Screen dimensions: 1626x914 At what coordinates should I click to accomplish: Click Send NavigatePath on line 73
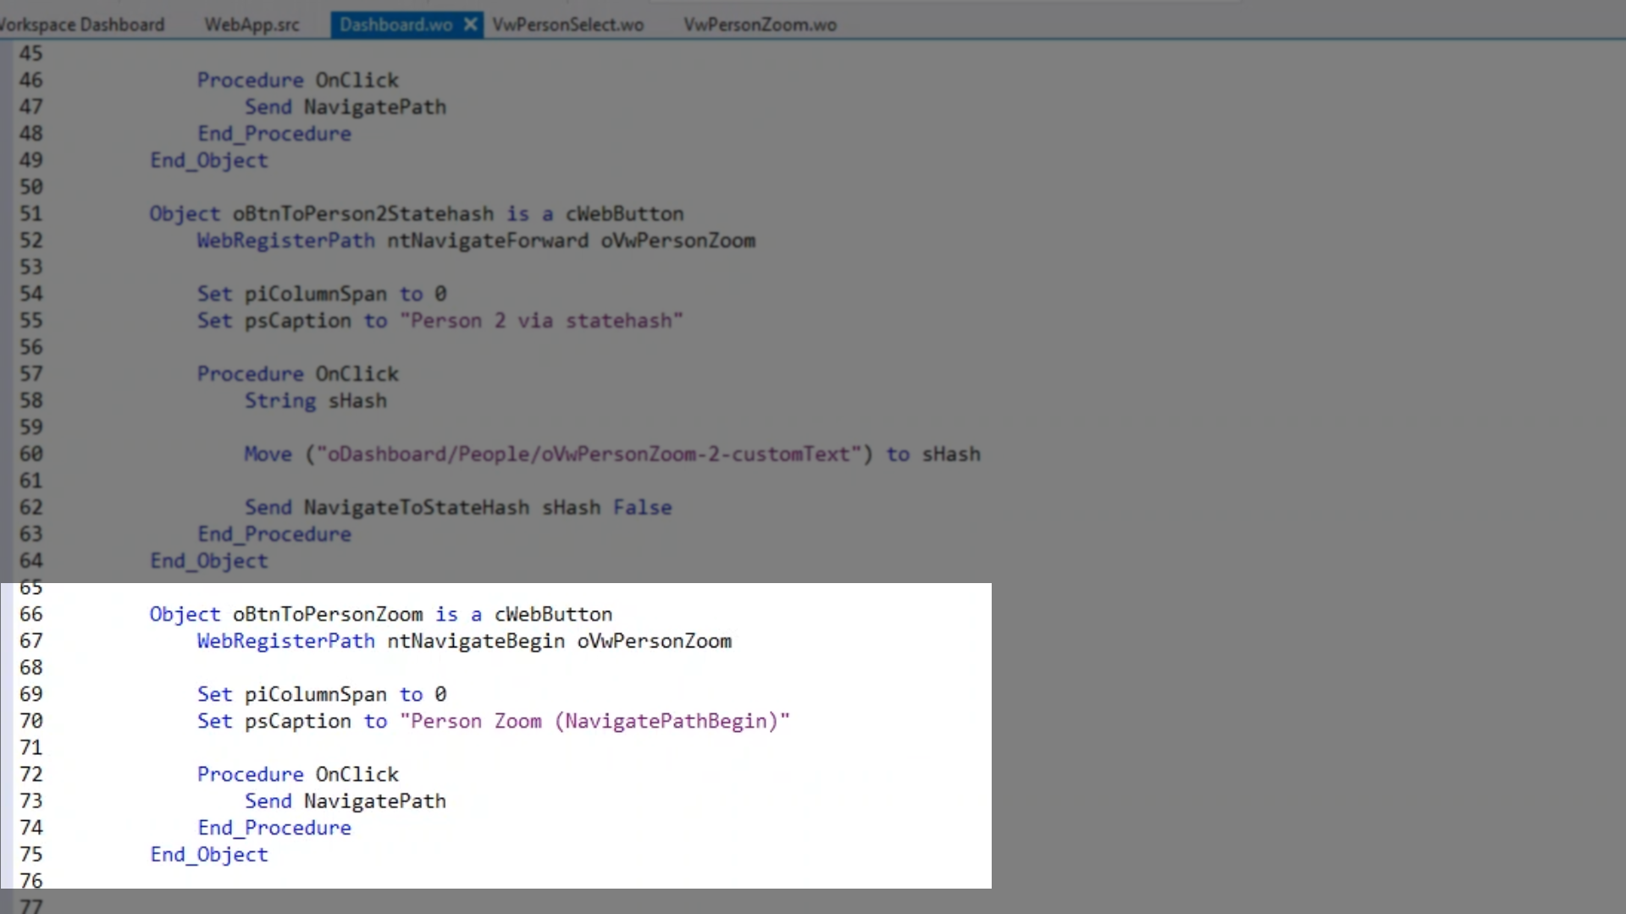tap(346, 801)
